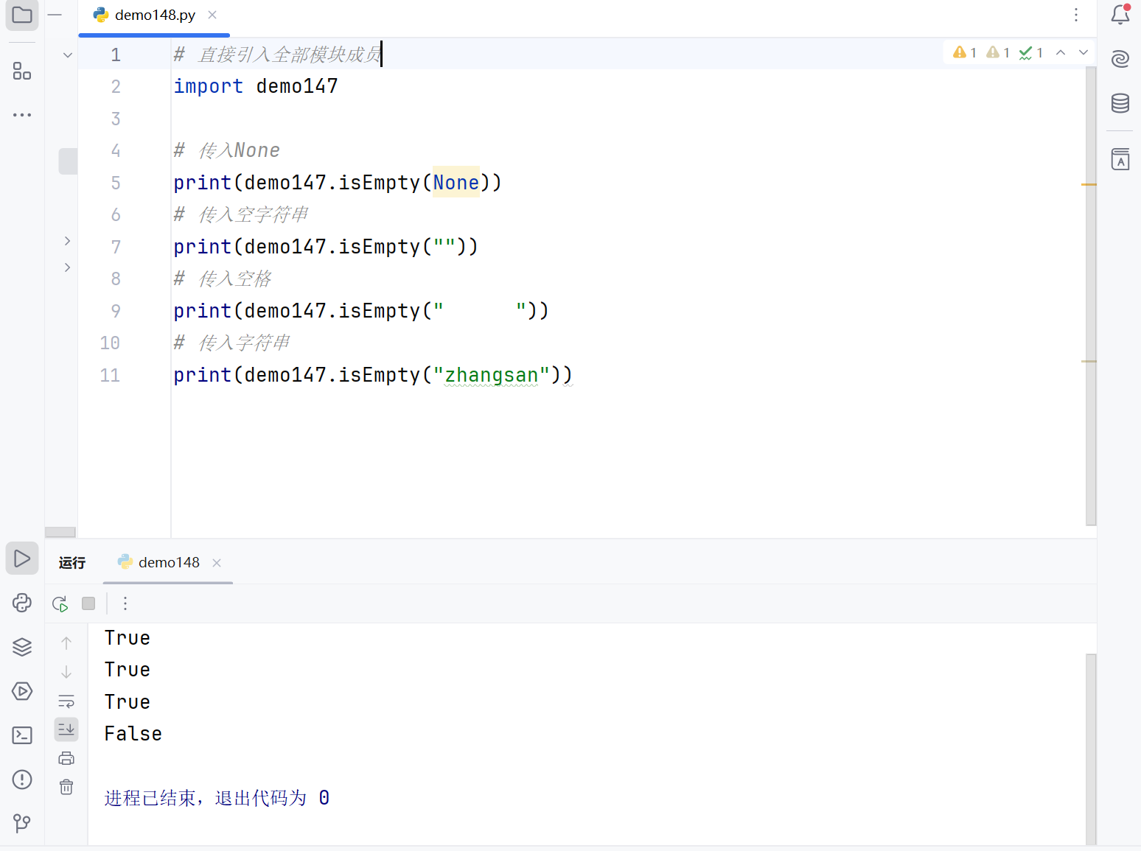The image size is (1141, 851).
Task: Rerun demo148 with the rerun icon
Action: pyautogui.click(x=60, y=604)
